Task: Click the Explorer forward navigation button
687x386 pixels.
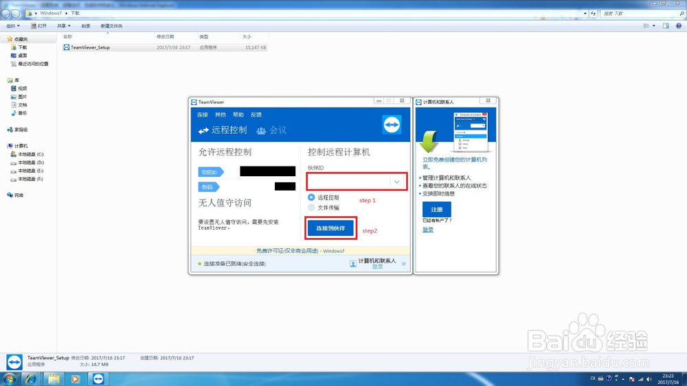Action: (x=16, y=14)
